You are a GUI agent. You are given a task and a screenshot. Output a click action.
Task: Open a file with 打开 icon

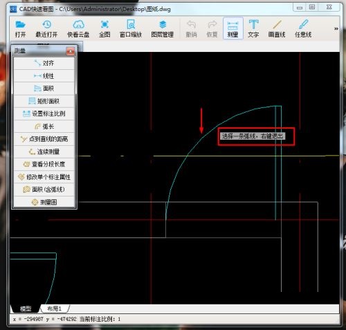tap(20, 29)
